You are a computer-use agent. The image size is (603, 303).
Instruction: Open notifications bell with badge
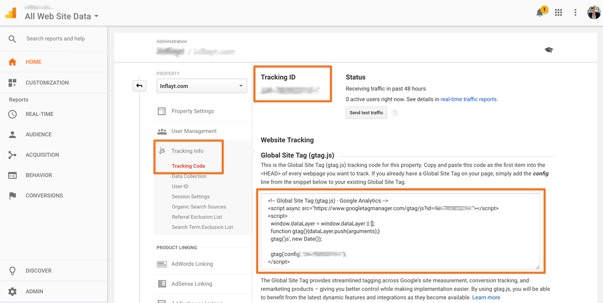pos(541,12)
